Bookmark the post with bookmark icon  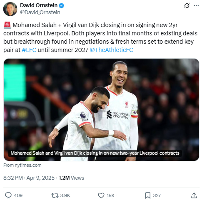coord(148,195)
